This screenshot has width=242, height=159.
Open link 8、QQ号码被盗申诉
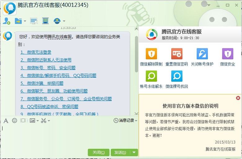point(49,107)
